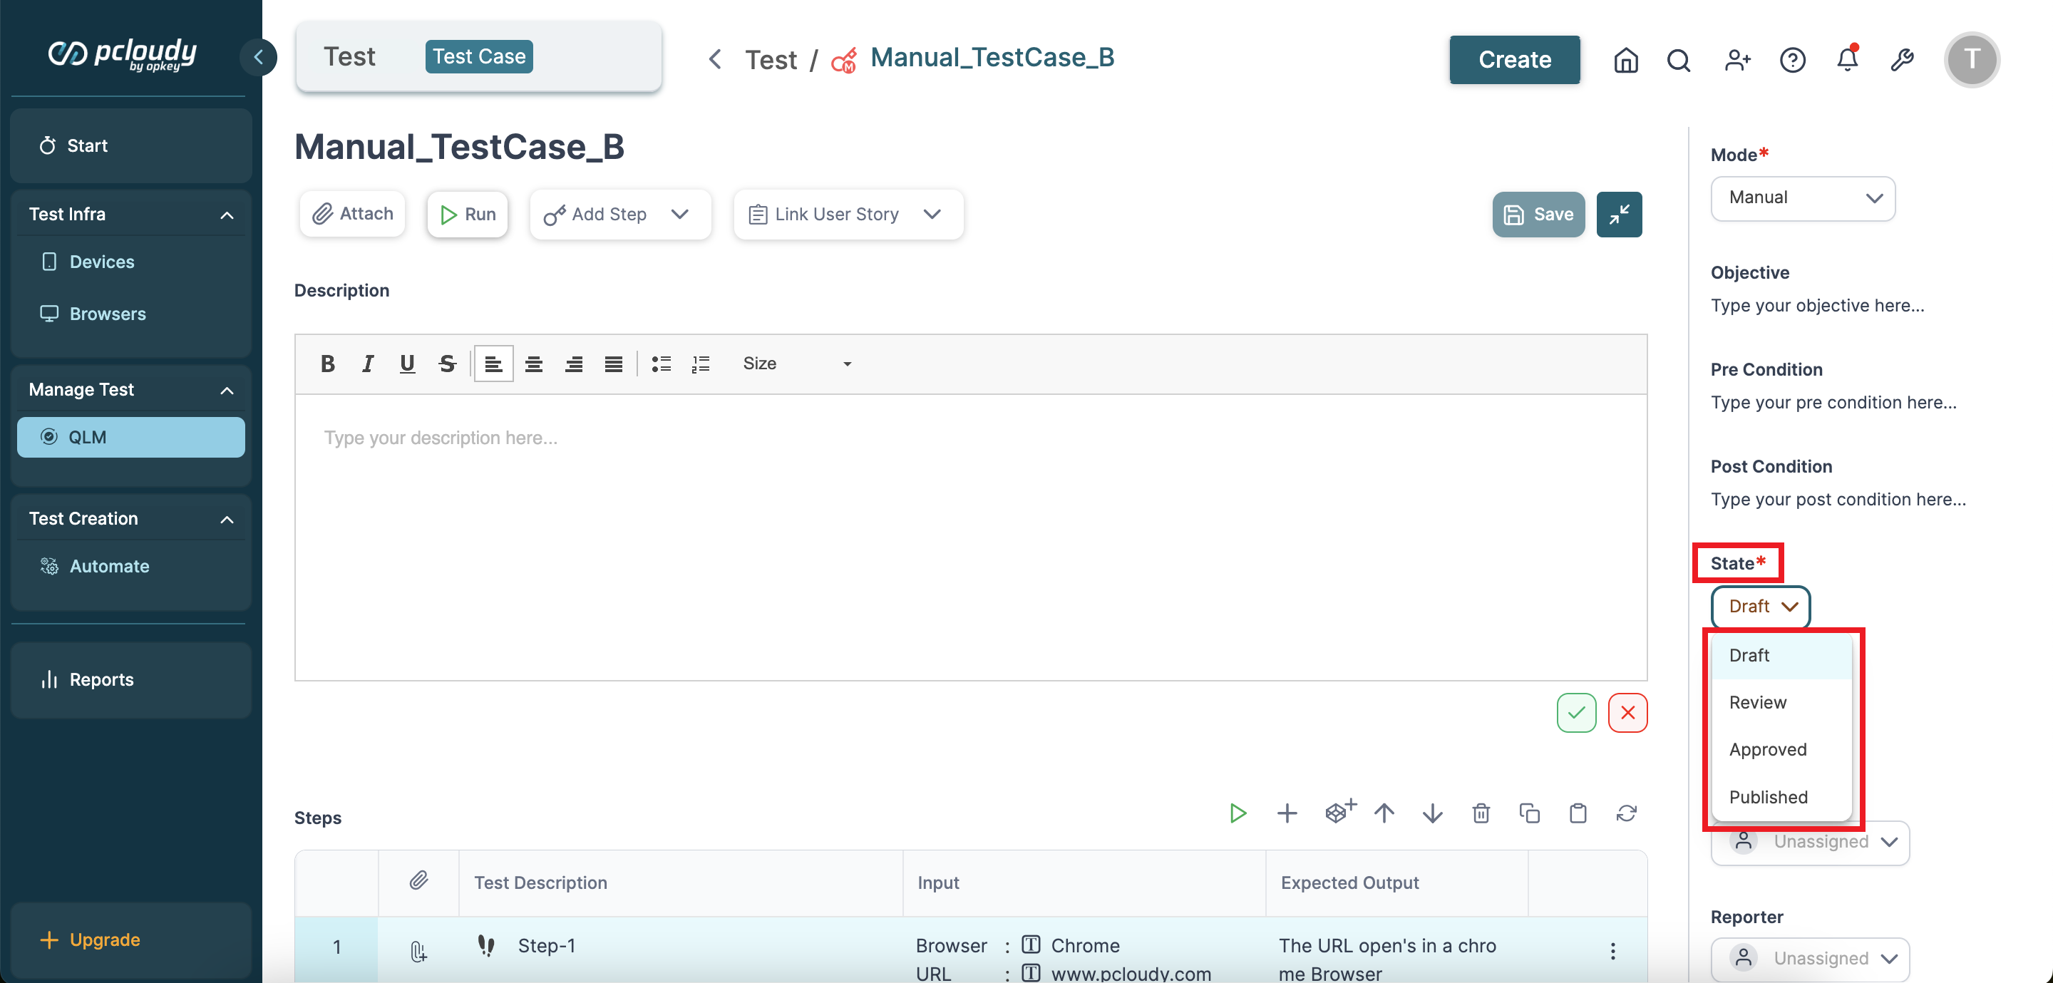Paste step with clipboard icon
This screenshot has height=983, width=2053.
tap(1578, 813)
